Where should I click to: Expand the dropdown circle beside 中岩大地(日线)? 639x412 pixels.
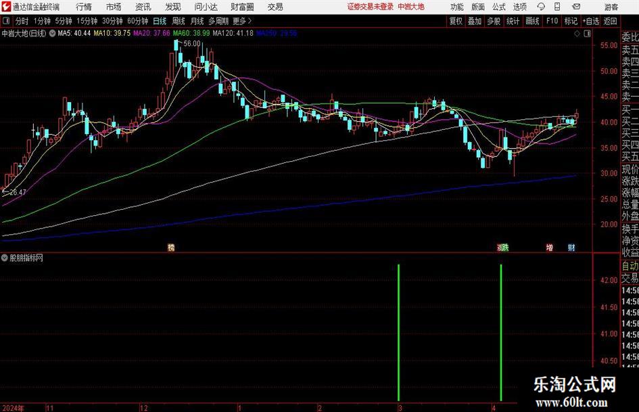(x=52, y=33)
